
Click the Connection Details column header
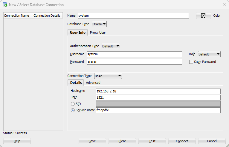coord(48,16)
